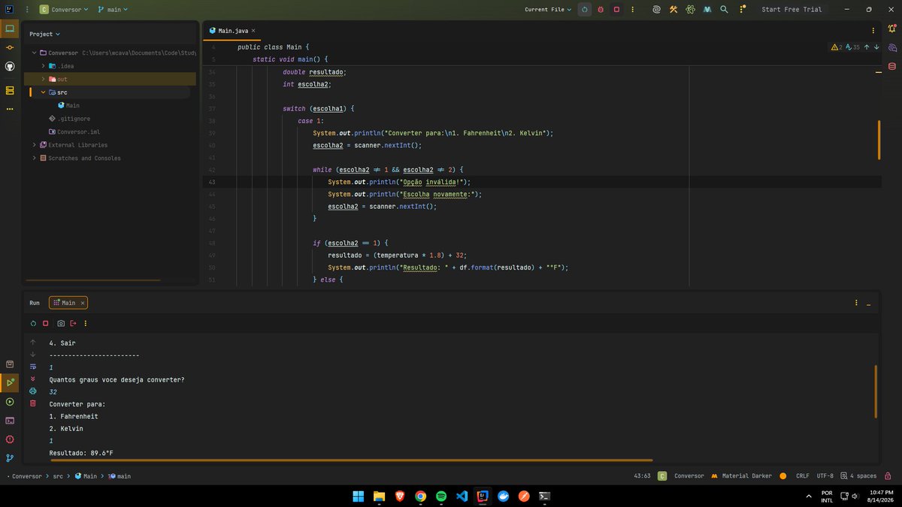The width and height of the screenshot is (902, 507).
Task: Go to next highlighted problem arrow
Action: (x=876, y=47)
